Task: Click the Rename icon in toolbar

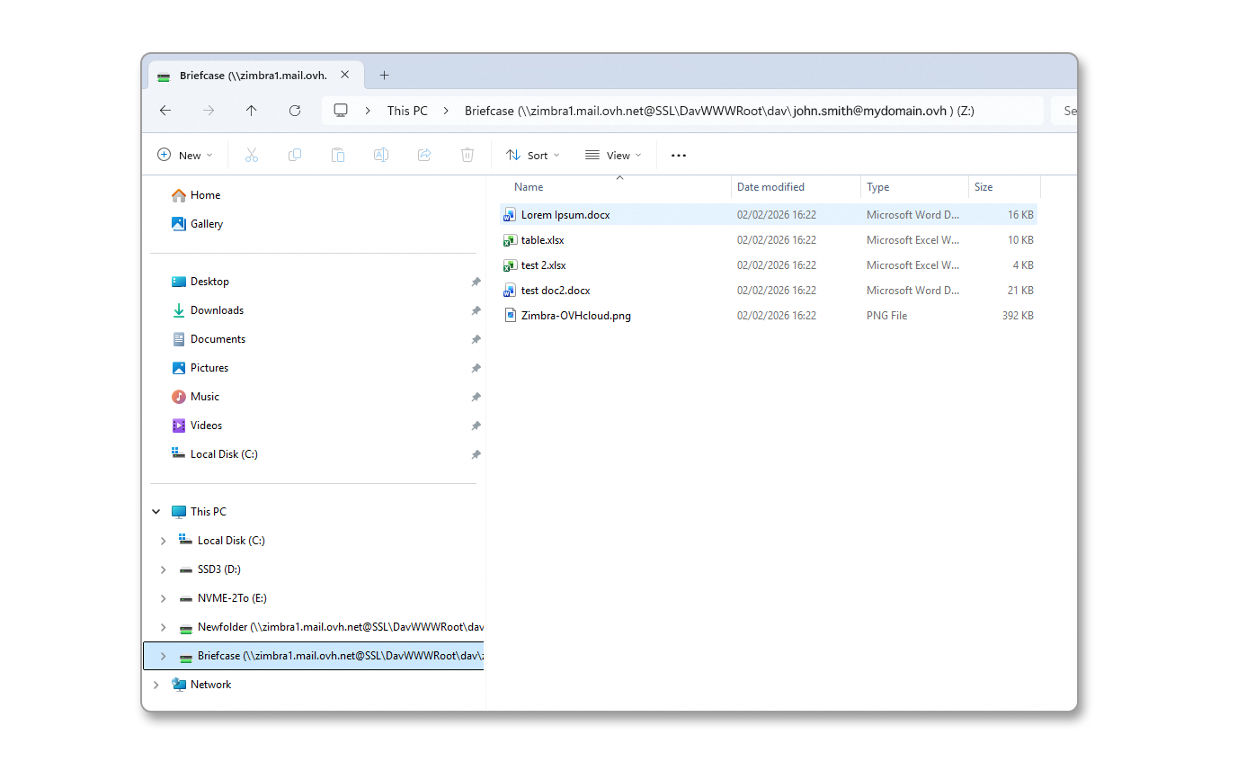Action: click(381, 155)
